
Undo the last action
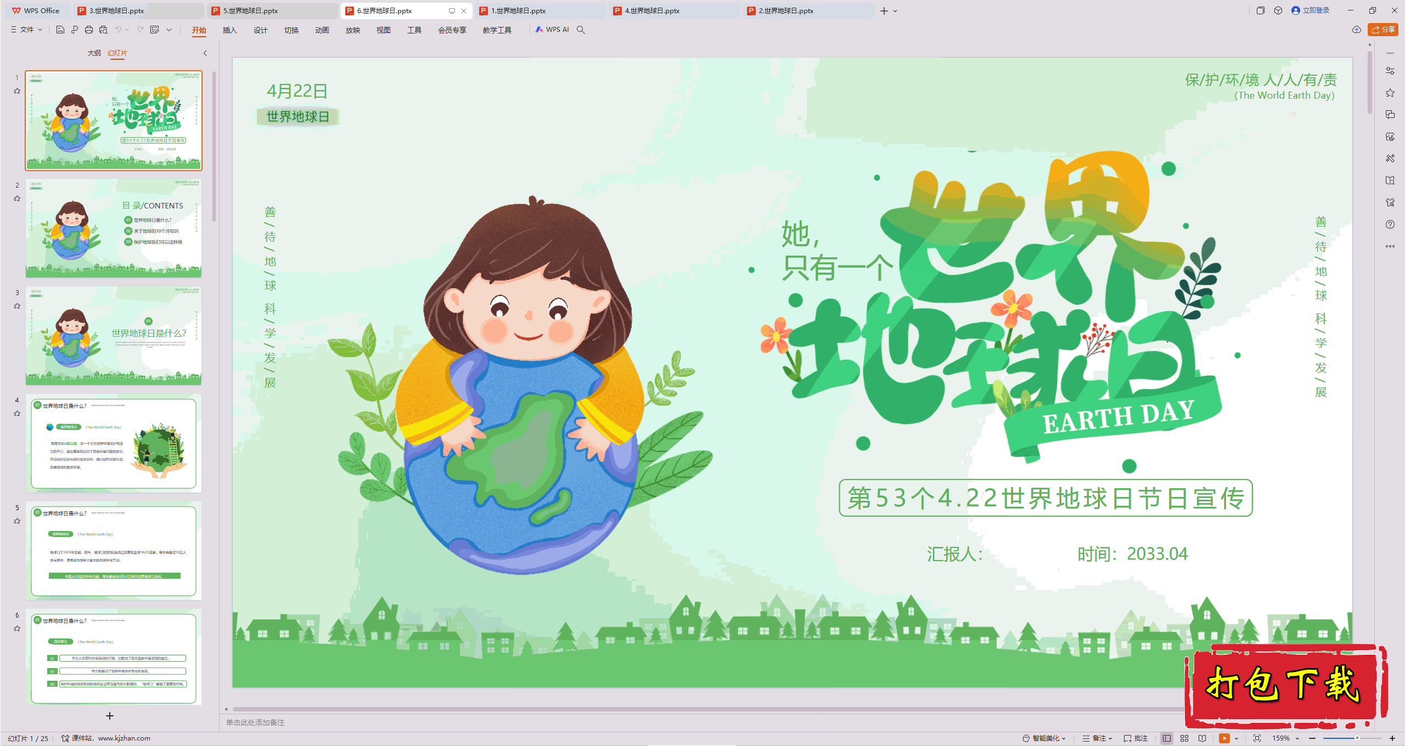point(118,30)
